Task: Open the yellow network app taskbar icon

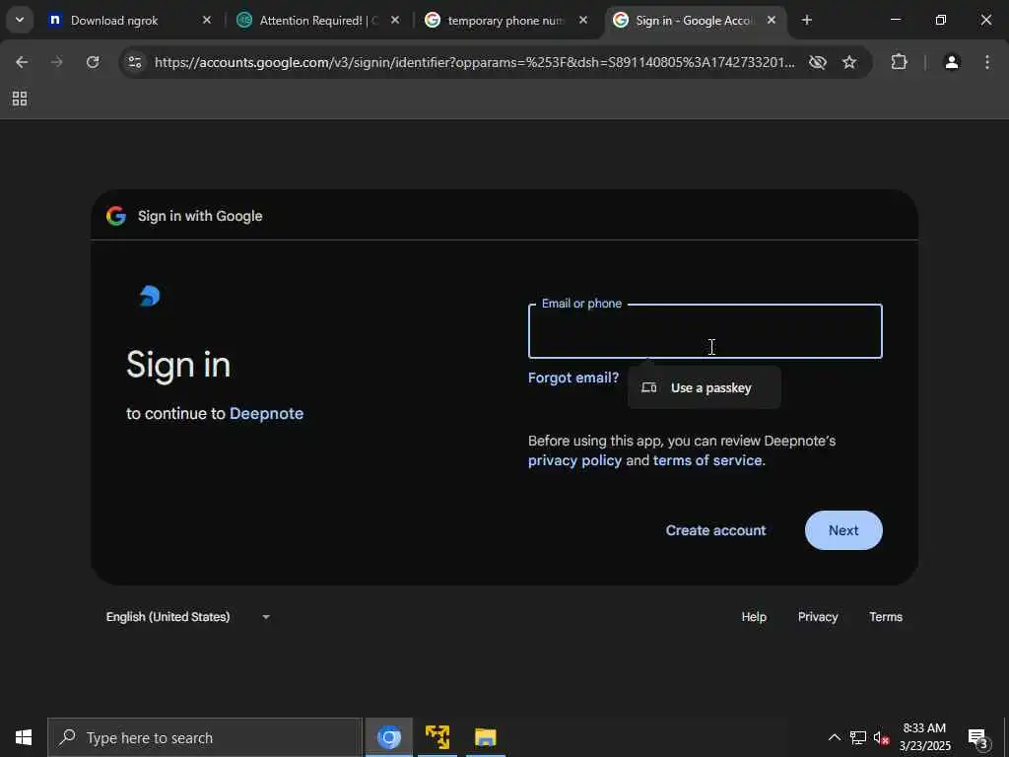Action: 437,737
